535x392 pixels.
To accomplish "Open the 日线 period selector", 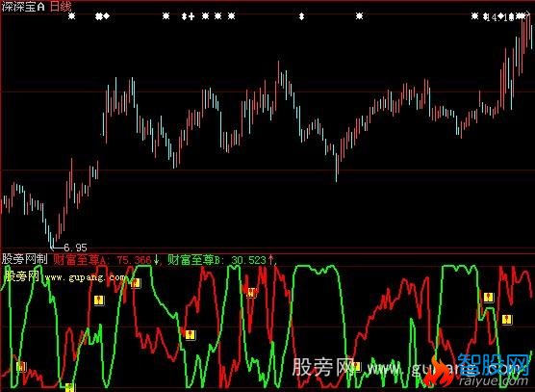I will point(61,7).
